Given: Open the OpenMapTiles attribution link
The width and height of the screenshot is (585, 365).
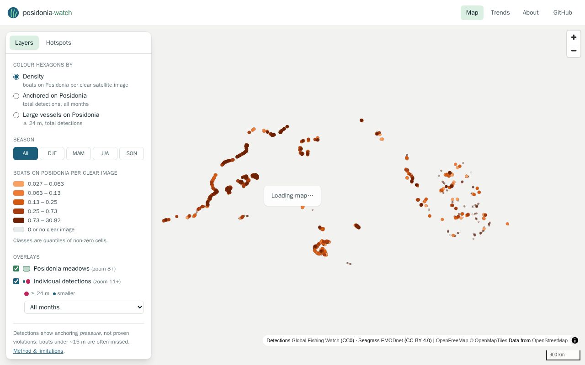Looking at the screenshot, I should pyautogui.click(x=489, y=340).
